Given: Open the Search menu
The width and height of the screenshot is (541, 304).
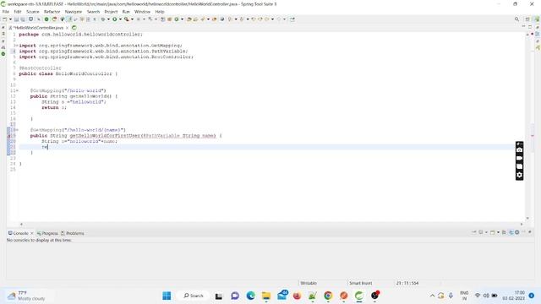Looking at the screenshot, I should [x=93, y=12].
